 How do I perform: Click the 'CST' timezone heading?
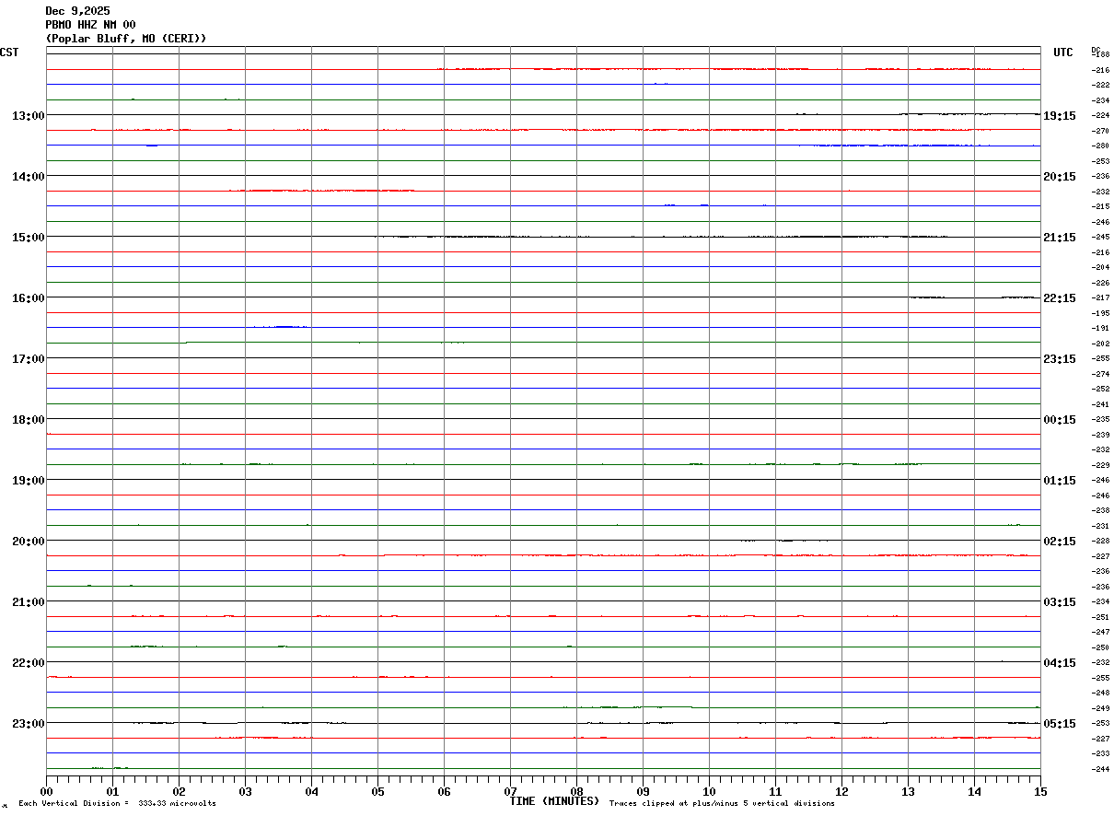click(9, 52)
